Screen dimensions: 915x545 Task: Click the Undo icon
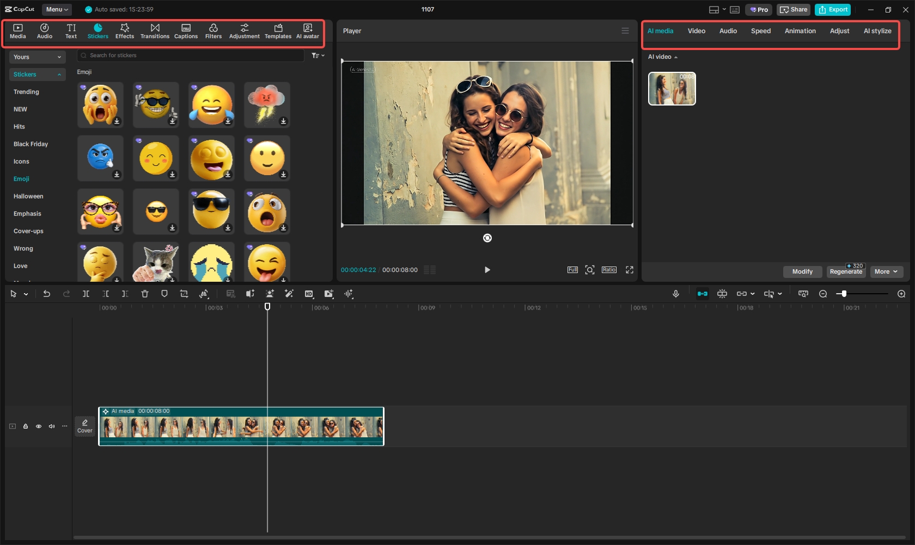pyautogui.click(x=47, y=294)
